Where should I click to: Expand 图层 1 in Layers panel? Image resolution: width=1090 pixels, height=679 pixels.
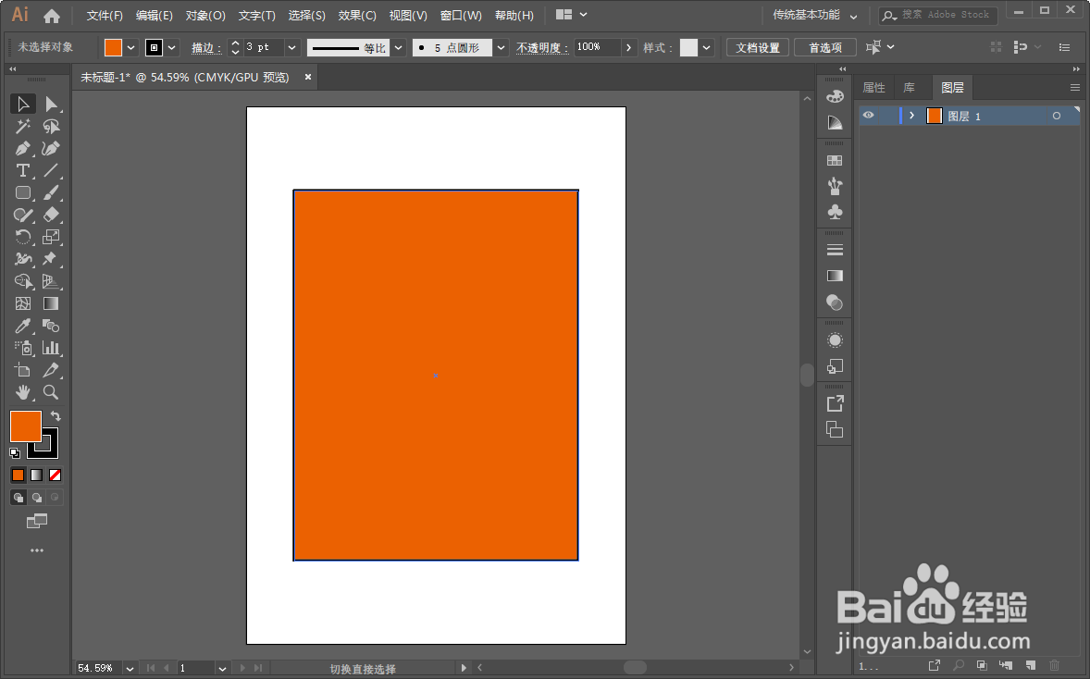[912, 116]
